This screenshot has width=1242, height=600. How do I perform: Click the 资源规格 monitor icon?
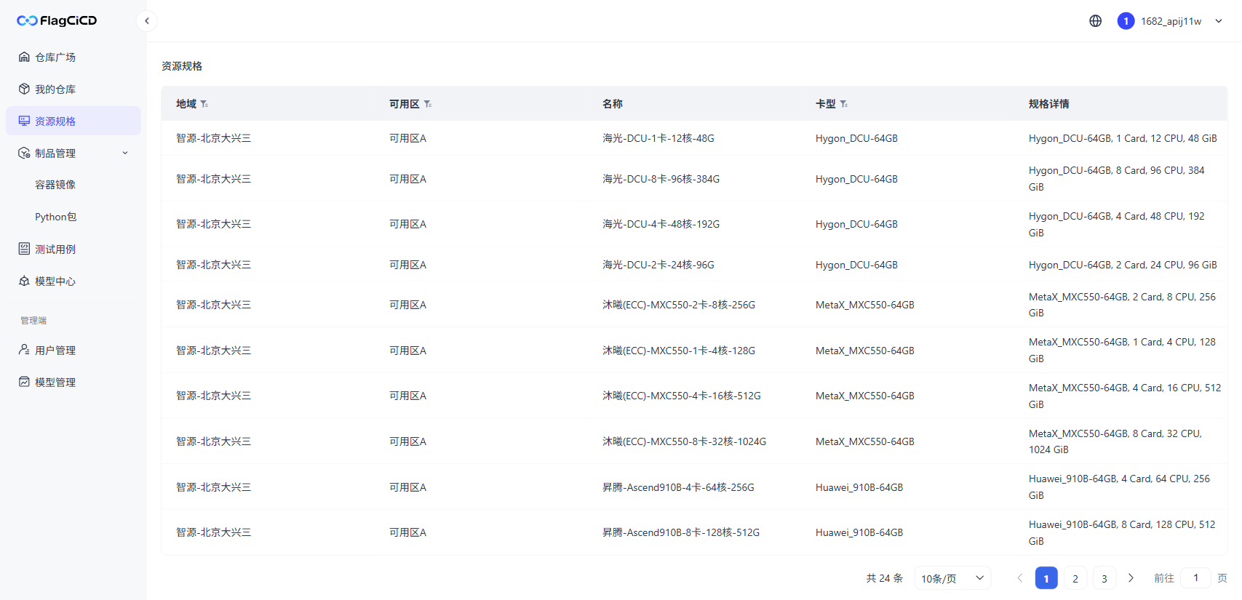coord(24,121)
